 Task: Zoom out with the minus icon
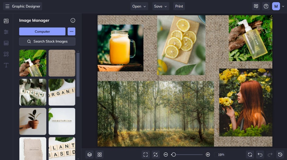tap(166, 155)
